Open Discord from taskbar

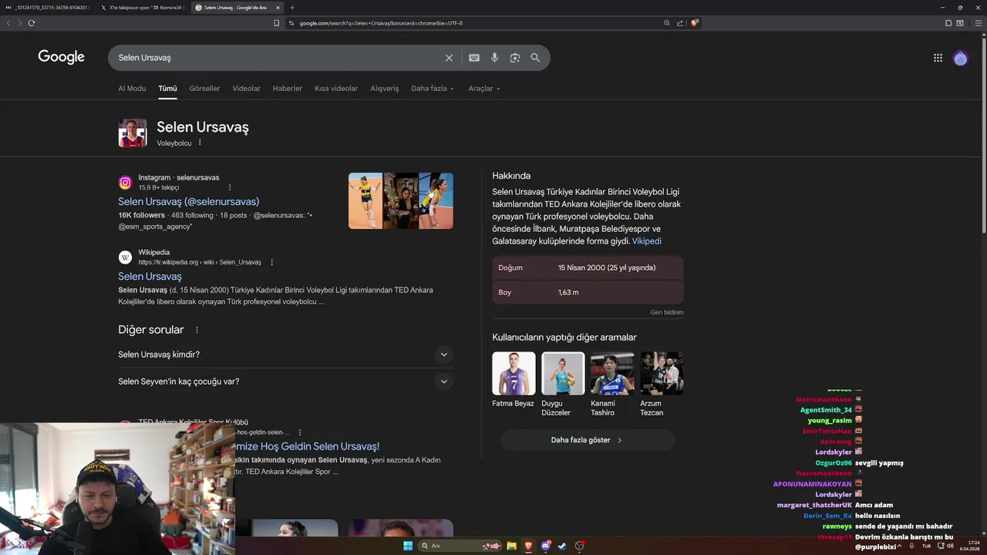click(546, 546)
